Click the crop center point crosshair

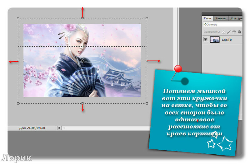coord(82,61)
